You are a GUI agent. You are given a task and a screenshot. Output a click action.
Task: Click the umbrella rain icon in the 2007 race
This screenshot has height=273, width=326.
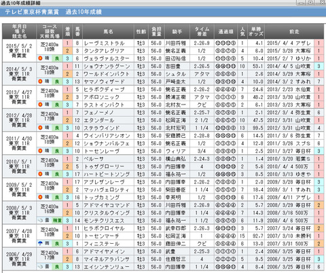click(x=40, y=244)
